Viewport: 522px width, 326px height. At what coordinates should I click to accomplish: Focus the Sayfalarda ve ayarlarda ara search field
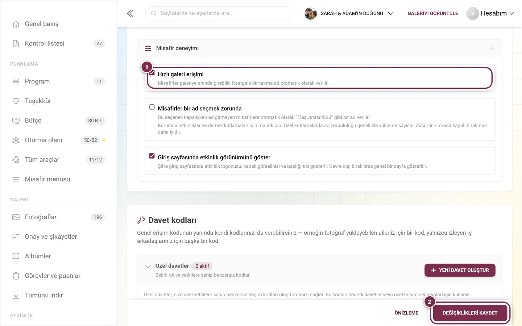click(218, 13)
